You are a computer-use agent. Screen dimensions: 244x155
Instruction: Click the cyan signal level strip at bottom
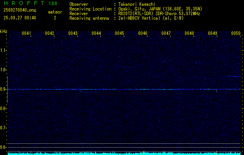pos(124,153)
